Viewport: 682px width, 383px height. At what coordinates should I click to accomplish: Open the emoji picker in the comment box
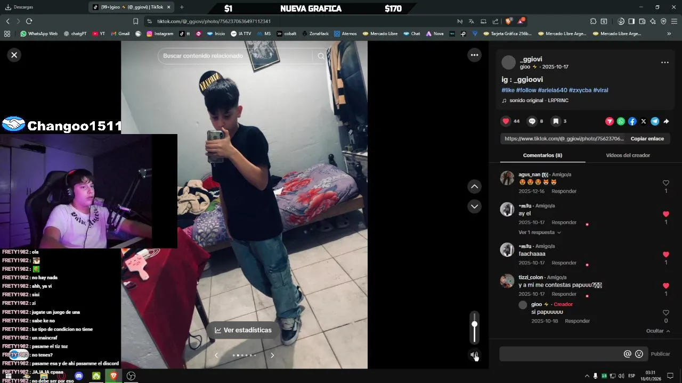click(x=639, y=354)
